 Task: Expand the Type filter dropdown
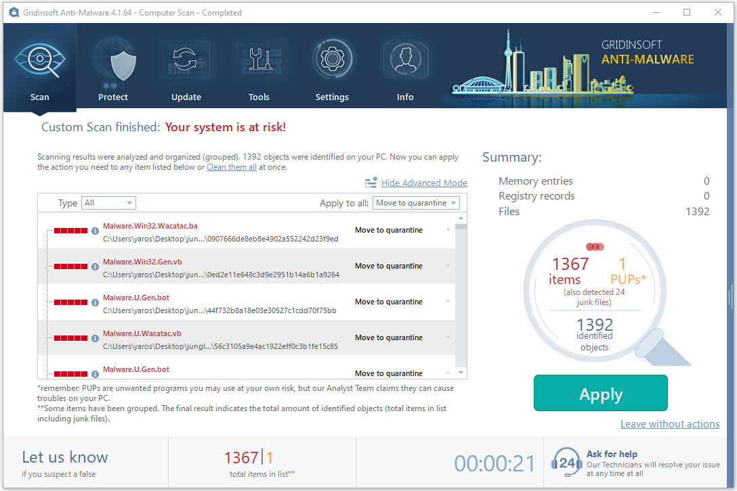[108, 203]
